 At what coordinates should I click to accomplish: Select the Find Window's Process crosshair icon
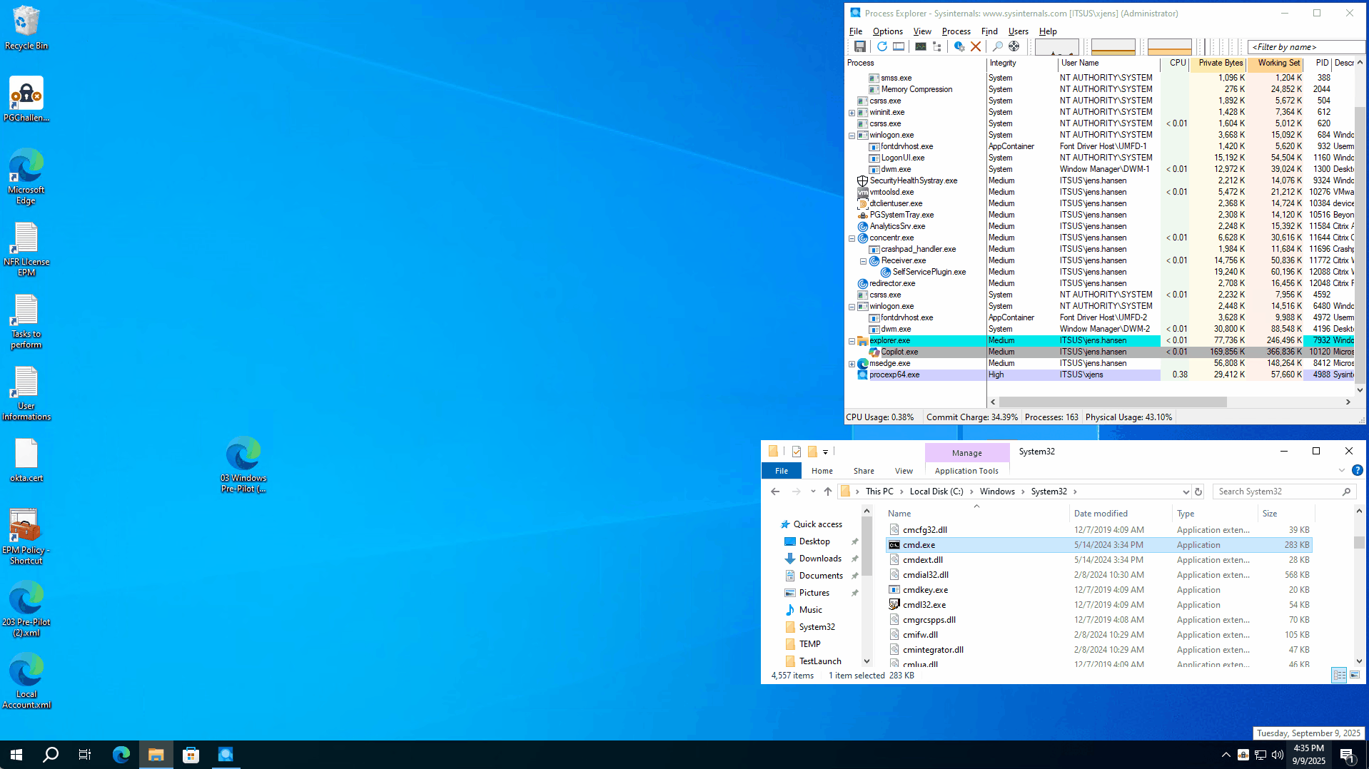tap(1014, 46)
